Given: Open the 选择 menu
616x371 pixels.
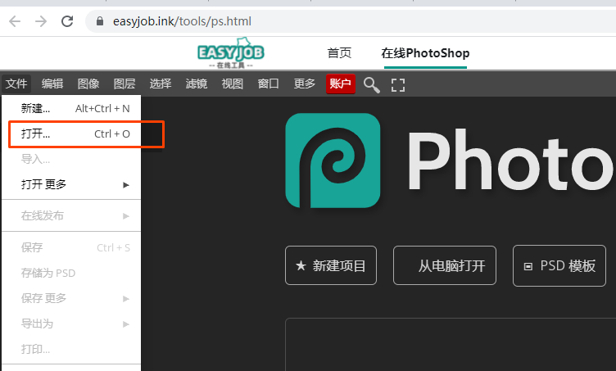Looking at the screenshot, I should pyautogui.click(x=161, y=84).
